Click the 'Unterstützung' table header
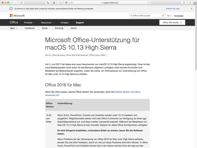 coord(65,103)
